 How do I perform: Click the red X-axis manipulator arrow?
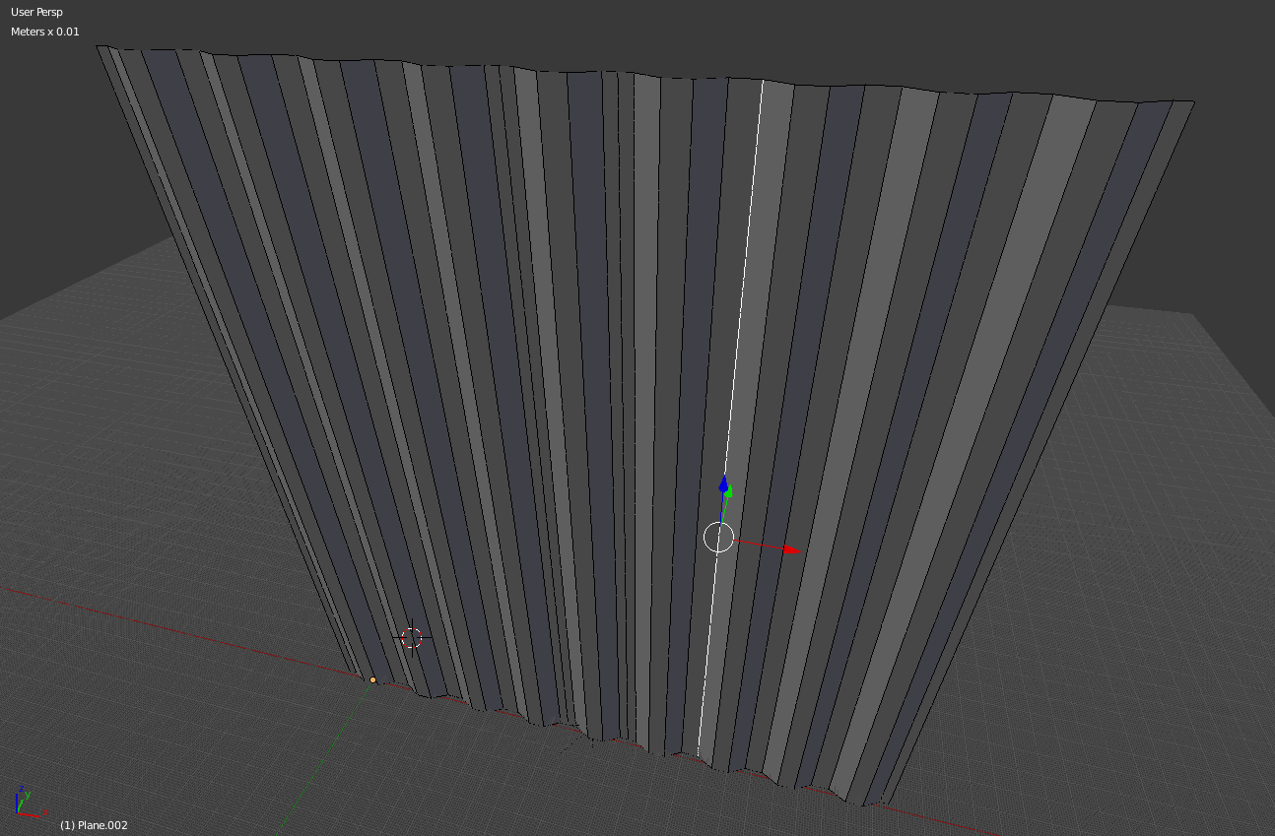pyautogui.click(x=794, y=548)
